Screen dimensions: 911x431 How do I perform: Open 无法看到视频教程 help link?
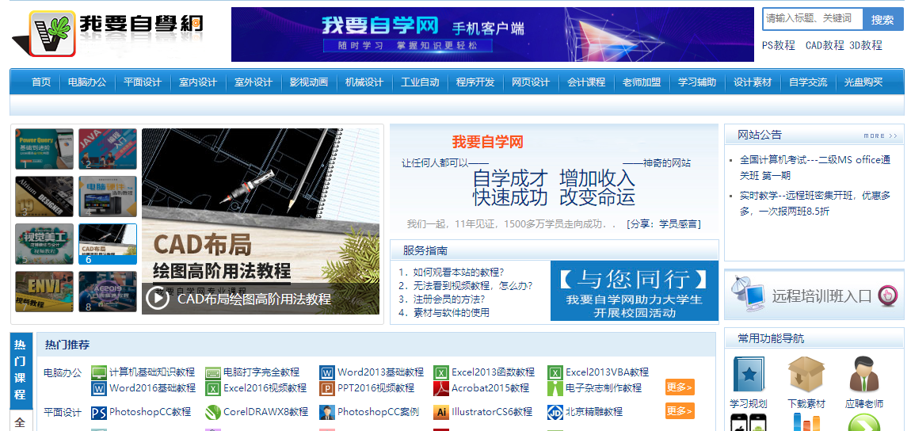472,285
